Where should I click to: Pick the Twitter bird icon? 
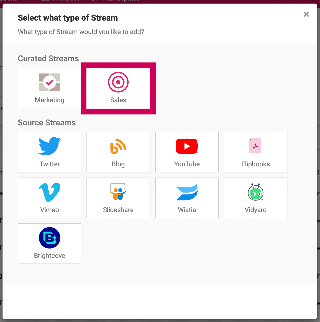[x=50, y=146]
